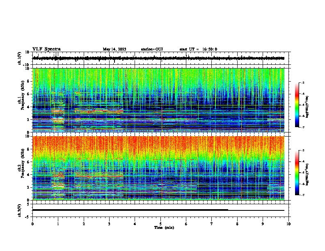
Task: Click time axis tick label "8"
Action: (x=237, y=224)
